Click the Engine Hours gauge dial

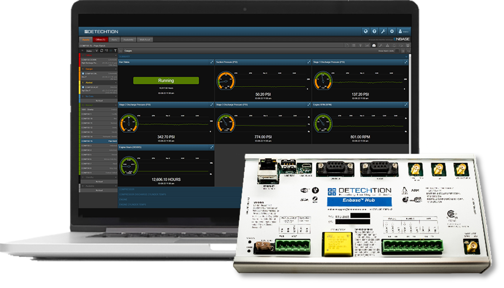click(x=128, y=166)
